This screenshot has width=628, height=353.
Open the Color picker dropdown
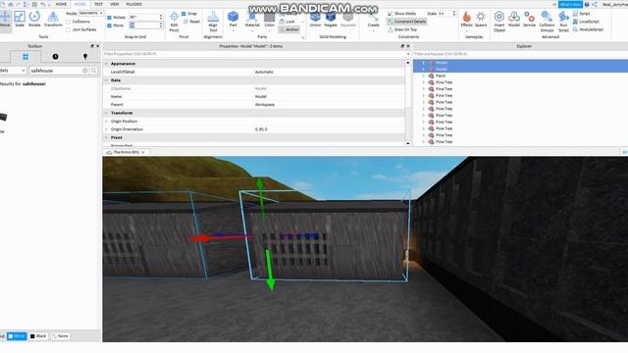click(270, 29)
